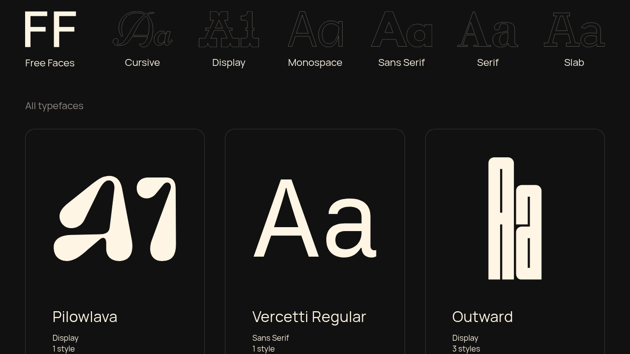Click the Vercetti Regular Aa preview
The width and height of the screenshot is (630, 354).
315,219
